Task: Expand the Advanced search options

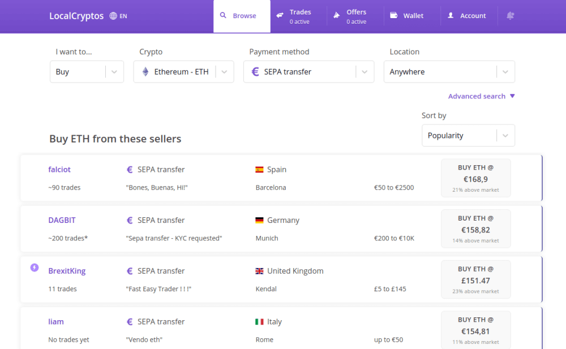Action: click(x=482, y=96)
